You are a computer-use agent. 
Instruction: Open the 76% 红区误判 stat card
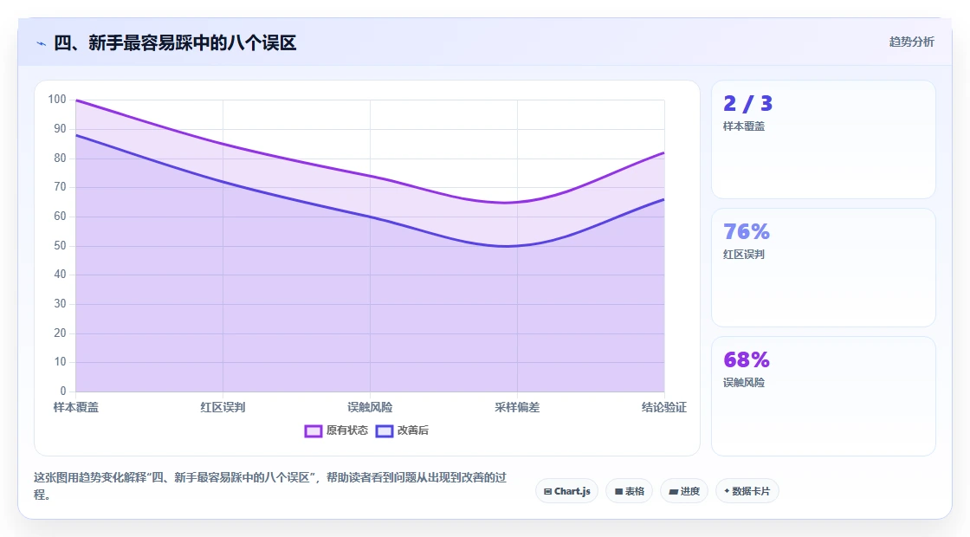[x=824, y=268]
